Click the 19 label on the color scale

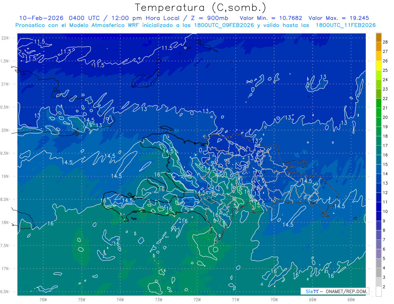pos(385,127)
